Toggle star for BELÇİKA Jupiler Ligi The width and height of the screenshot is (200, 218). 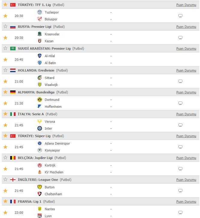pyautogui.click(x=5, y=158)
